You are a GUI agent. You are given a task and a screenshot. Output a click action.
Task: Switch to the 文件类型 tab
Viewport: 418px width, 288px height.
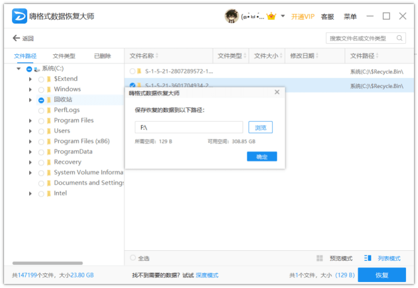click(x=64, y=56)
